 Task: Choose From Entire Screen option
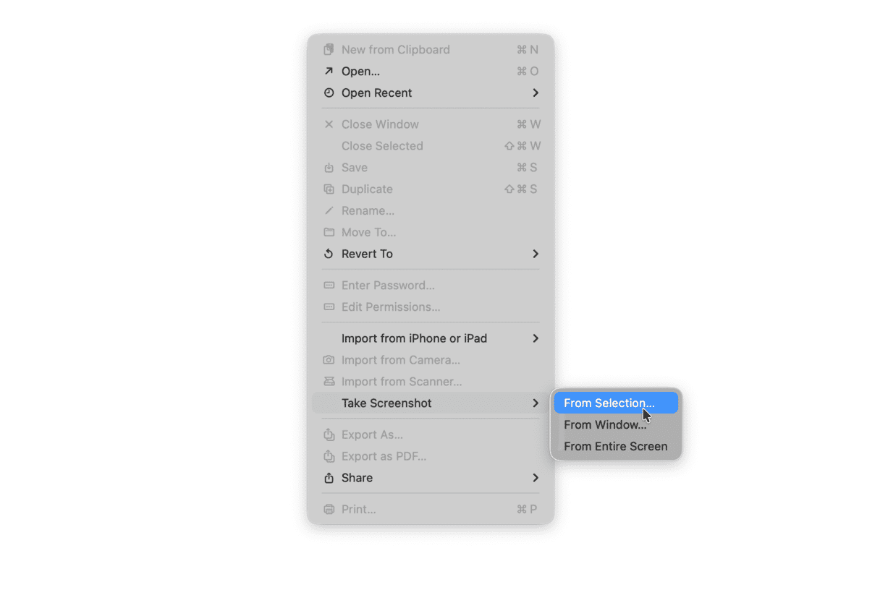click(616, 446)
